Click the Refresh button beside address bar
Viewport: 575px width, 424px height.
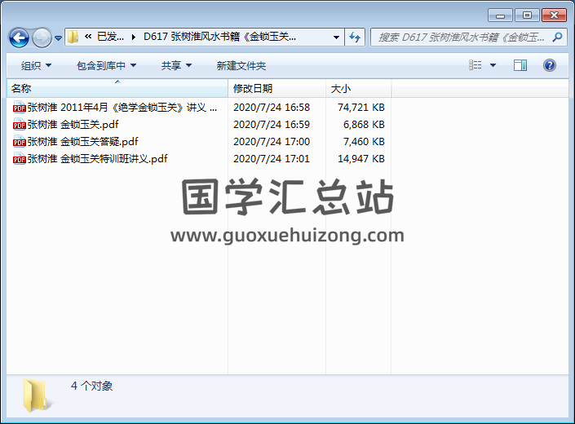355,37
